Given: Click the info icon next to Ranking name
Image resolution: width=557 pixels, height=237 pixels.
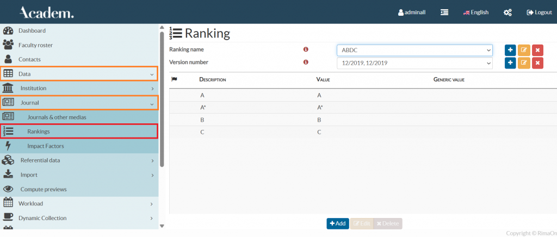Looking at the screenshot, I should coord(306,49).
